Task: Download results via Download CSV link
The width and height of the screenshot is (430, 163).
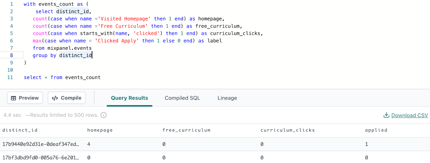Action: click(x=410, y=115)
